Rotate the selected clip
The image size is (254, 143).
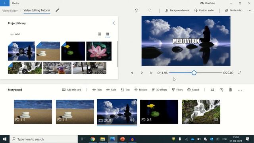[221, 90]
